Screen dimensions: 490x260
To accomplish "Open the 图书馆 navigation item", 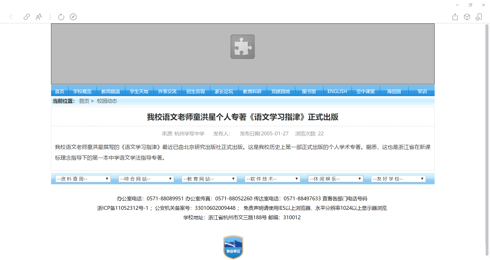I will [x=309, y=91].
